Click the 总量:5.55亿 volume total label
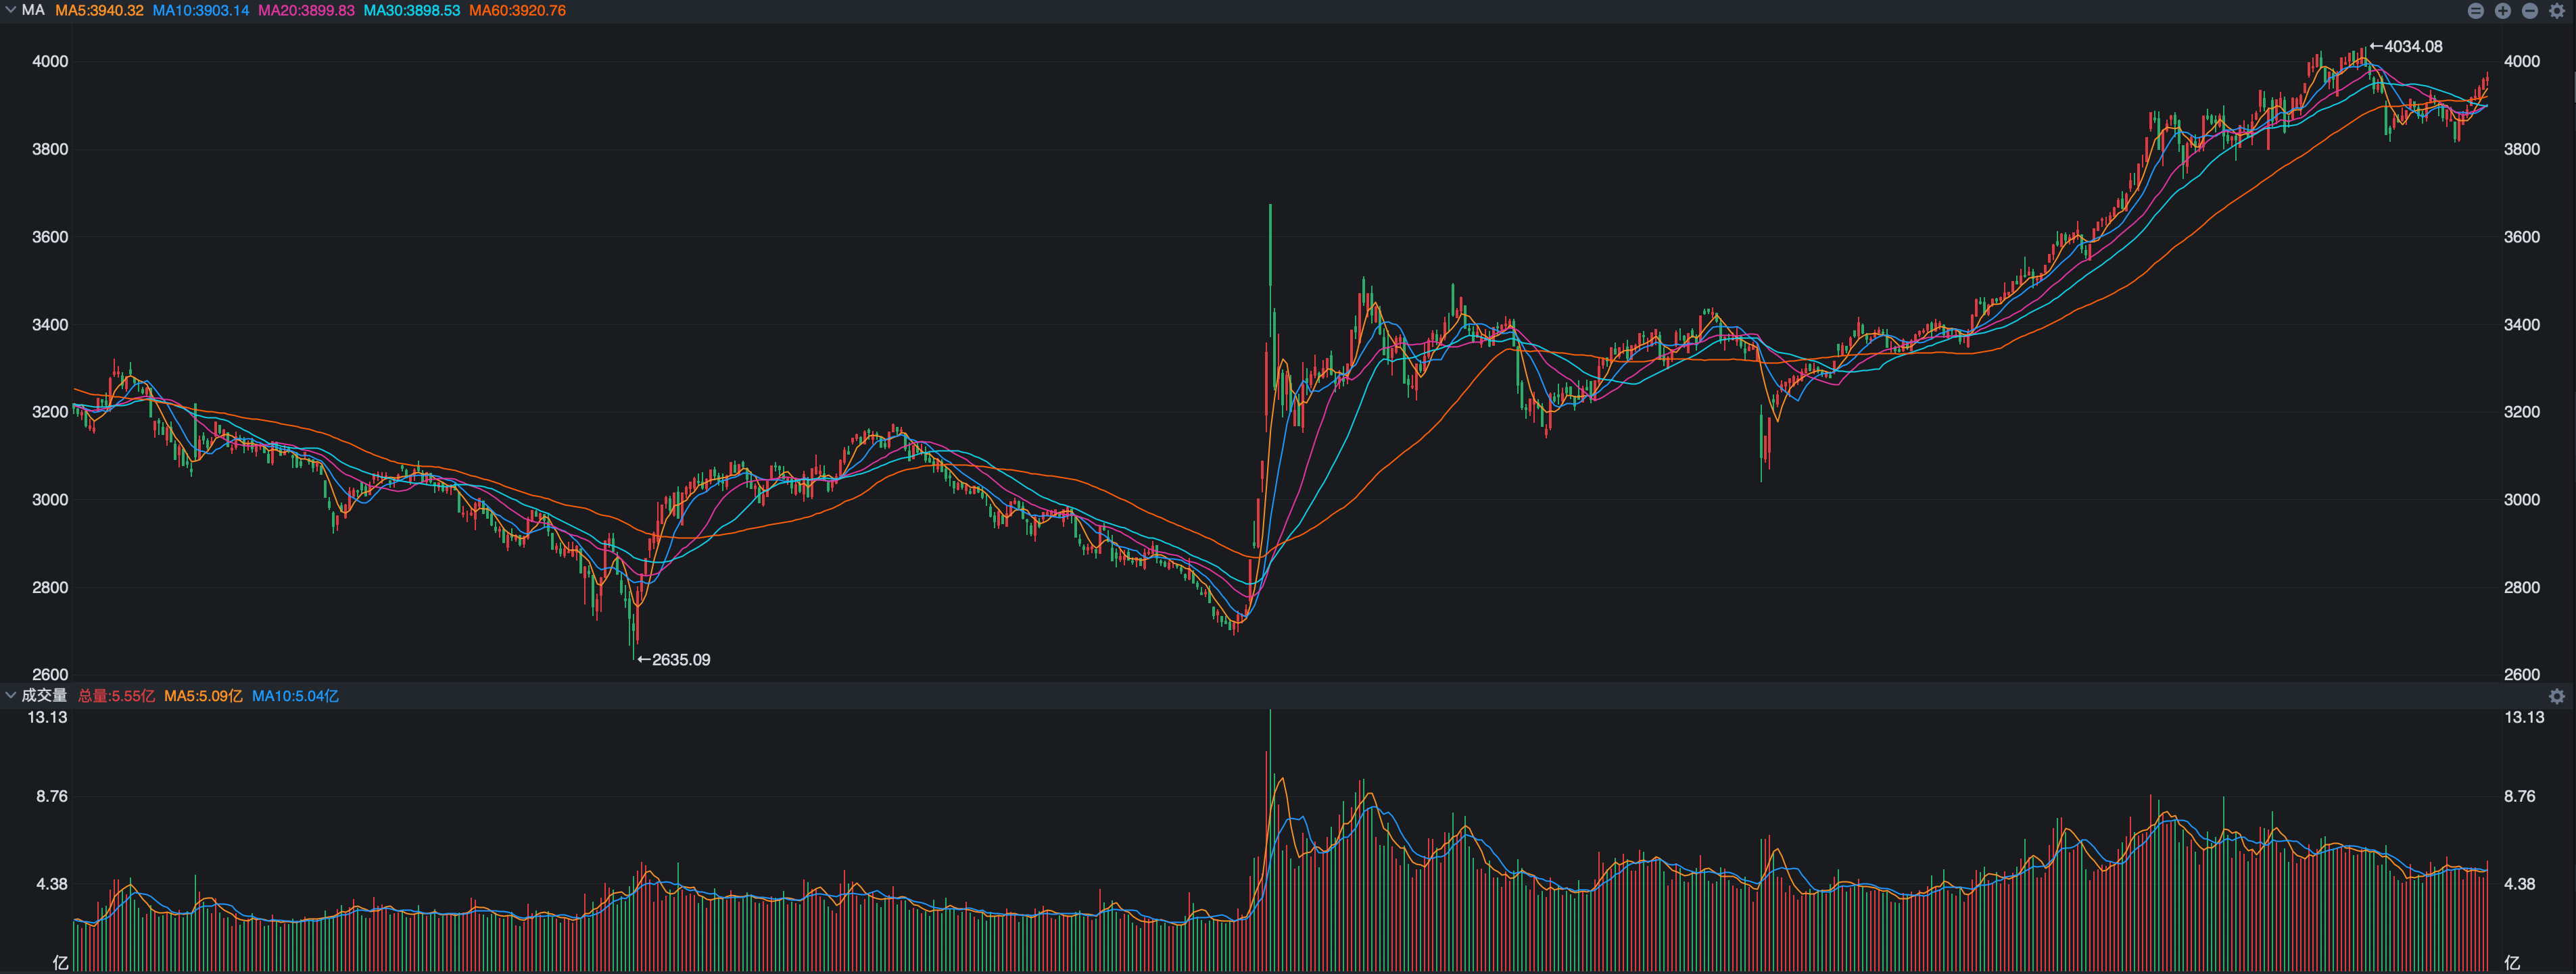The width and height of the screenshot is (2576, 974). 116,696
